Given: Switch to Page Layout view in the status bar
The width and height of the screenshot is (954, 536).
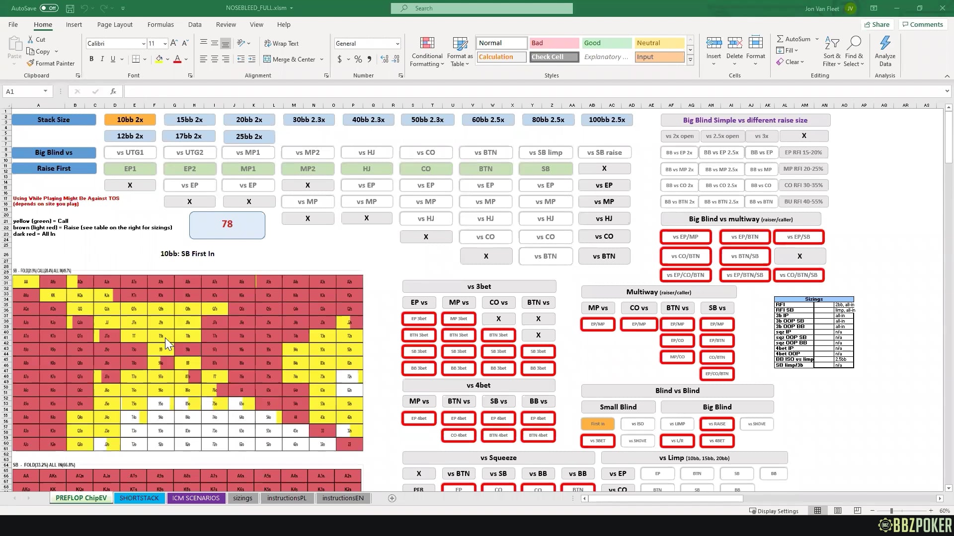Looking at the screenshot, I should pyautogui.click(x=838, y=511).
